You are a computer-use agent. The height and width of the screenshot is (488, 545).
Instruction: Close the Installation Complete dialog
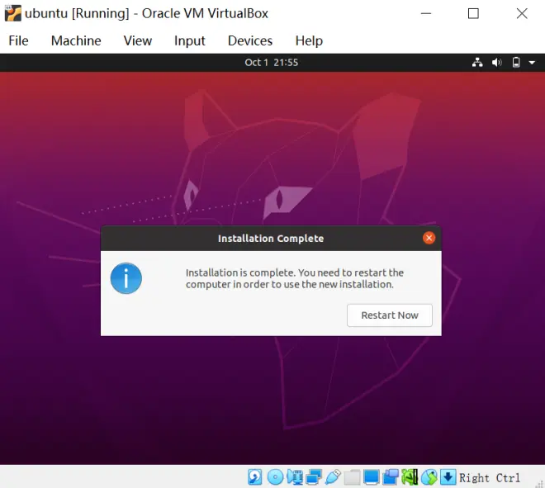click(429, 238)
